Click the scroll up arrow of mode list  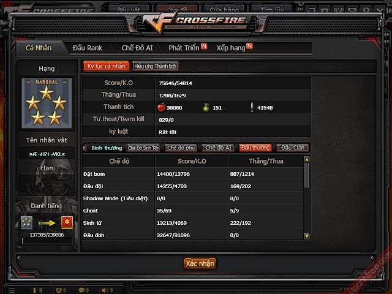[307, 159]
